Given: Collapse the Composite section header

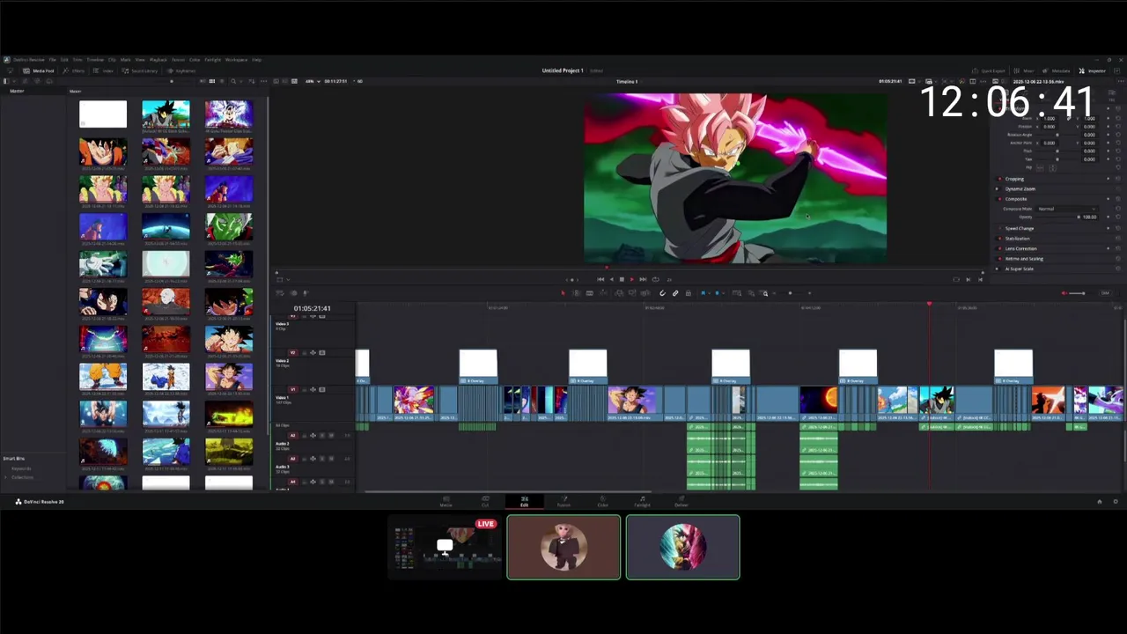Looking at the screenshot, I should coord(1016,199).
